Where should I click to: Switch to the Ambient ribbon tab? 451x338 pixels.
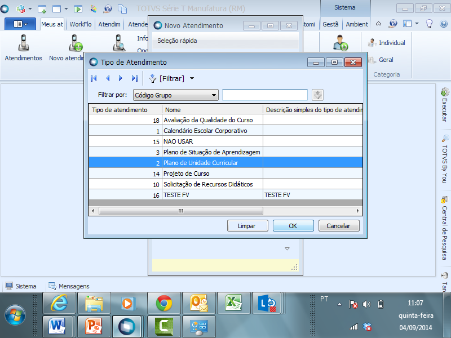point(357,24)
